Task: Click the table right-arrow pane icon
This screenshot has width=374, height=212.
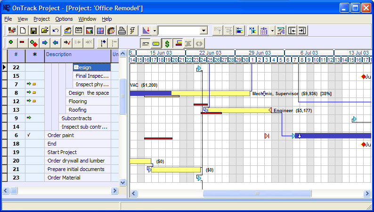Action: [x=302, y=31]
